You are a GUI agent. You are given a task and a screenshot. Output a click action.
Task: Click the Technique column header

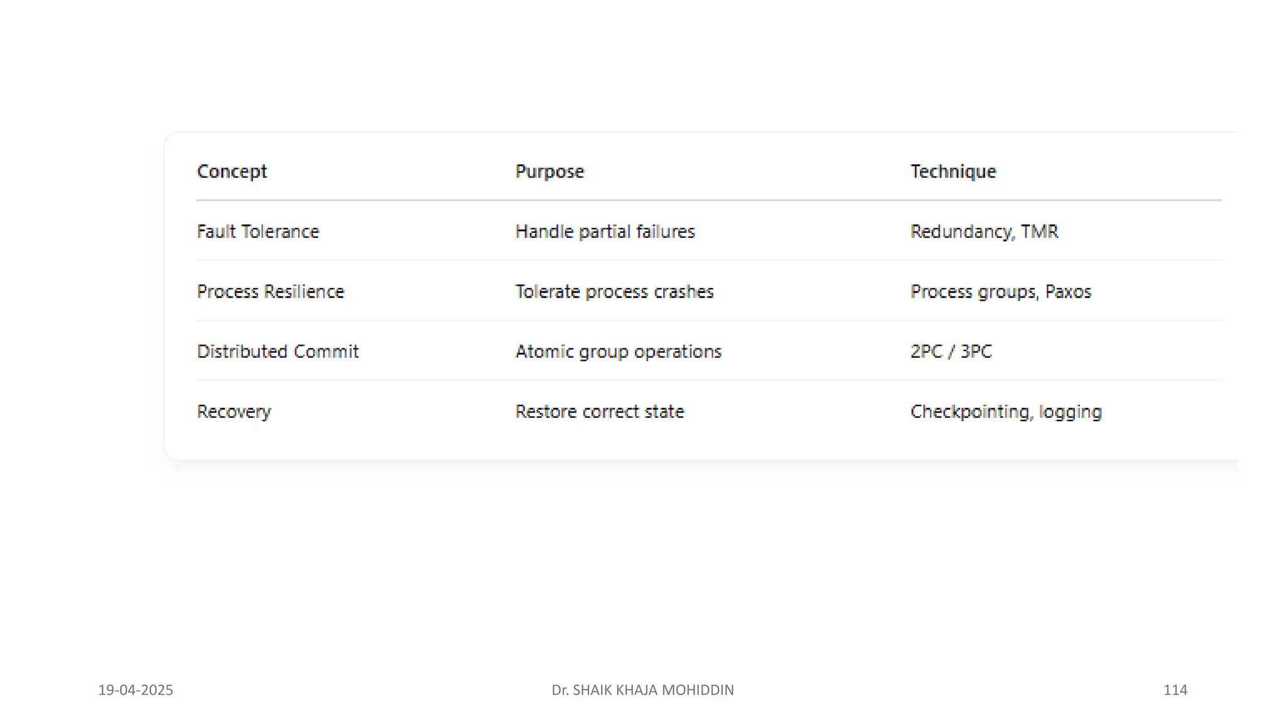pos(953,171)
